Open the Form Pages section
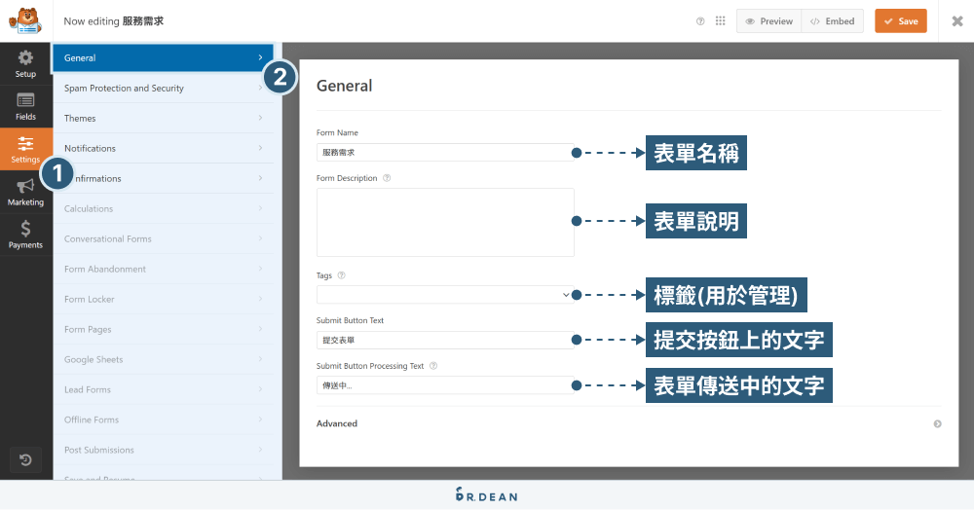Viewport: 974px width, 510px height. (164, 329)
